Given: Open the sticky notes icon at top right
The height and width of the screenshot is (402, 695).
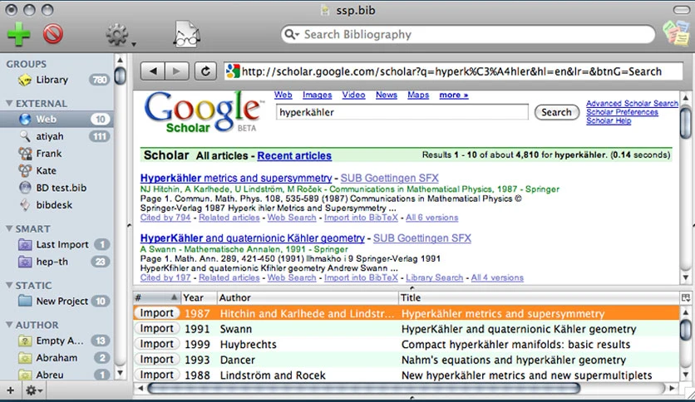Looking at the screenshot, I should point(677,33).
